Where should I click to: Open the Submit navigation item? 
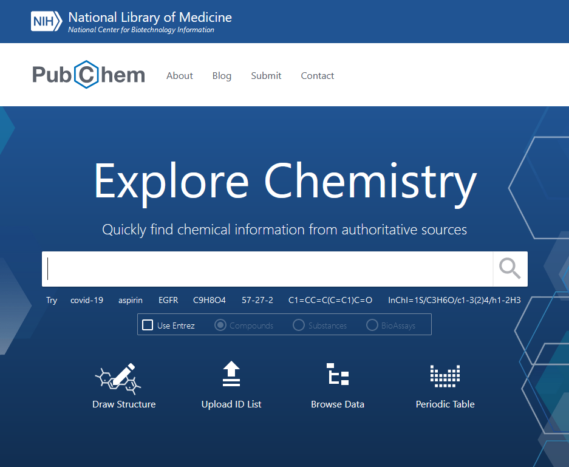click(266, 76)
